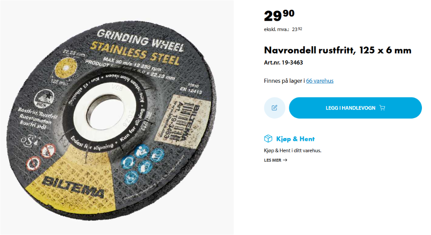Click the ekskl. mva. price line
The width and height of the screenshot is (431, 235).
tap(283, 29)
